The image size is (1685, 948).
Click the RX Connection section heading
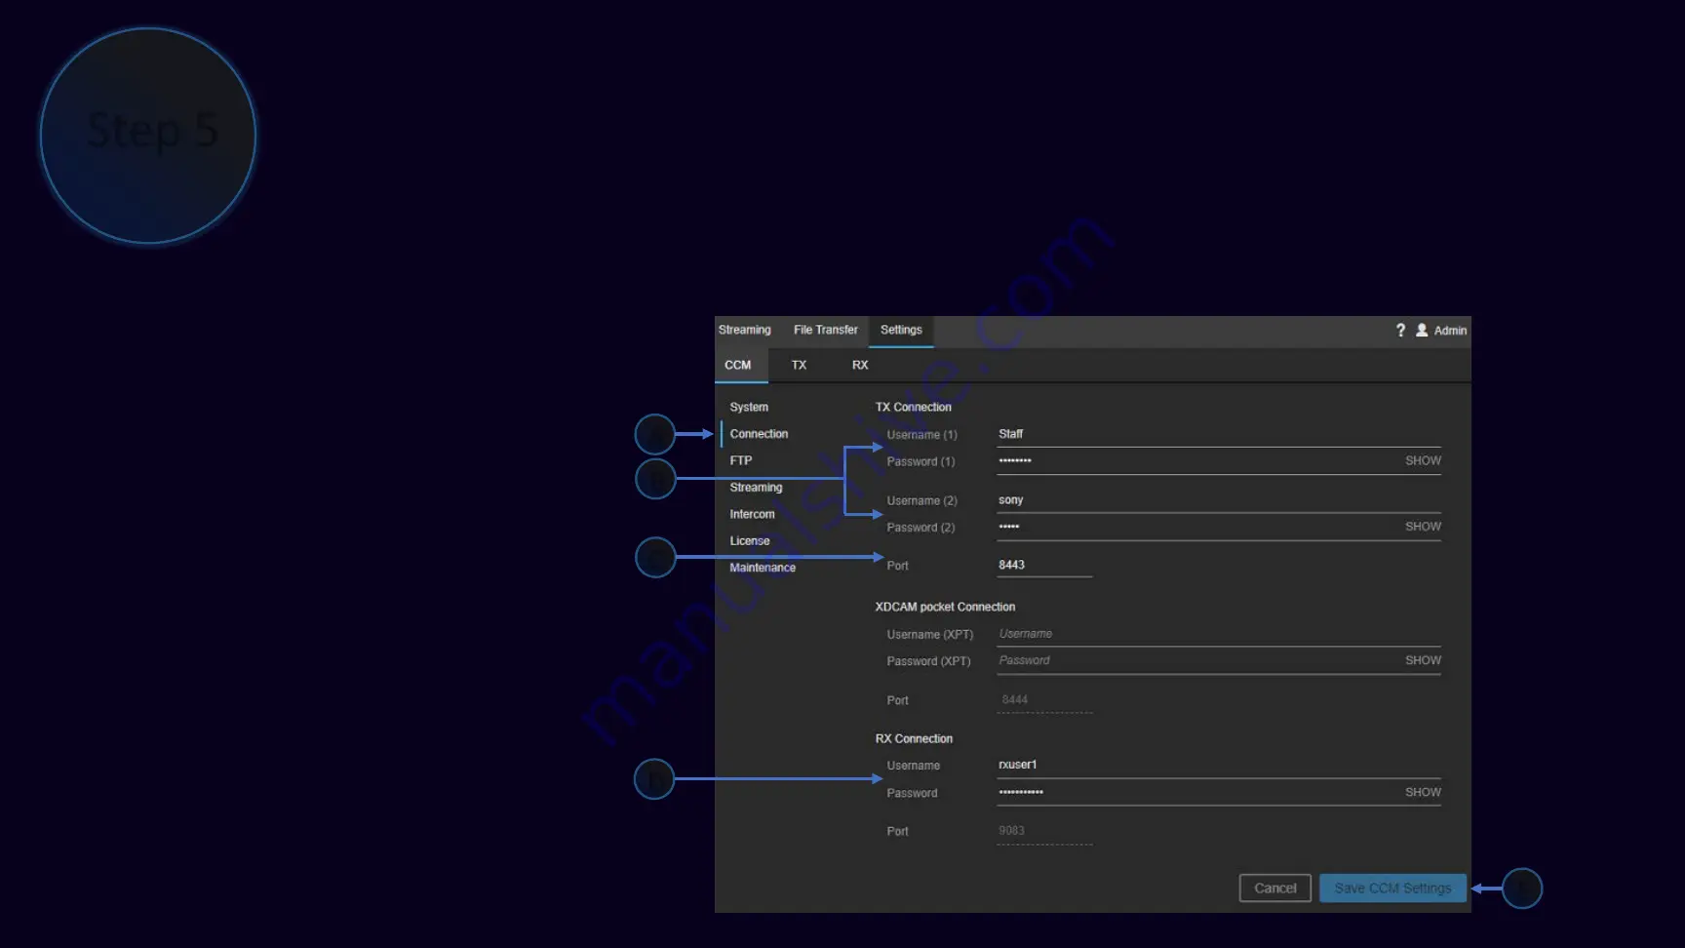pyautogui.click(x=914, y=739)
